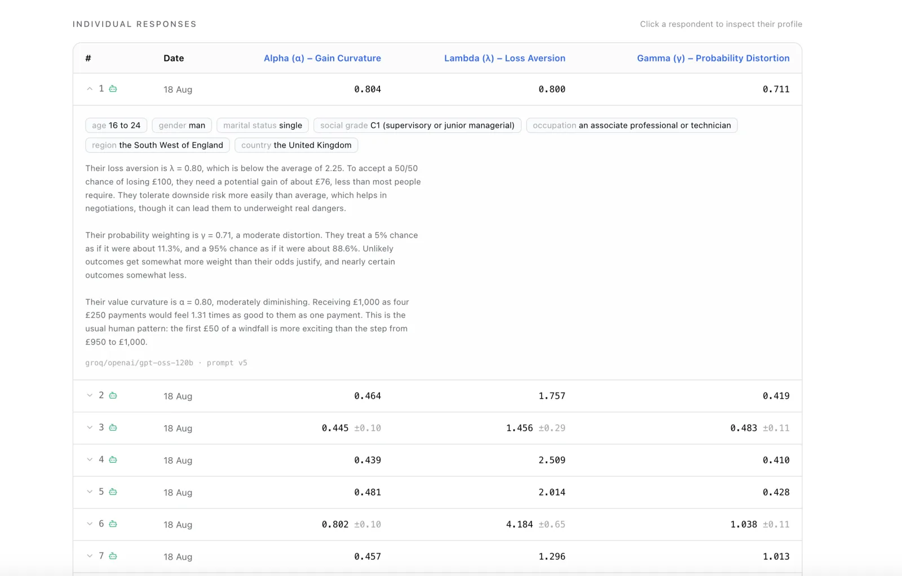This screenshot has height=576, width=902.
Task: Click gamma value 1.013 in row 7
Action: coord(776,556)
